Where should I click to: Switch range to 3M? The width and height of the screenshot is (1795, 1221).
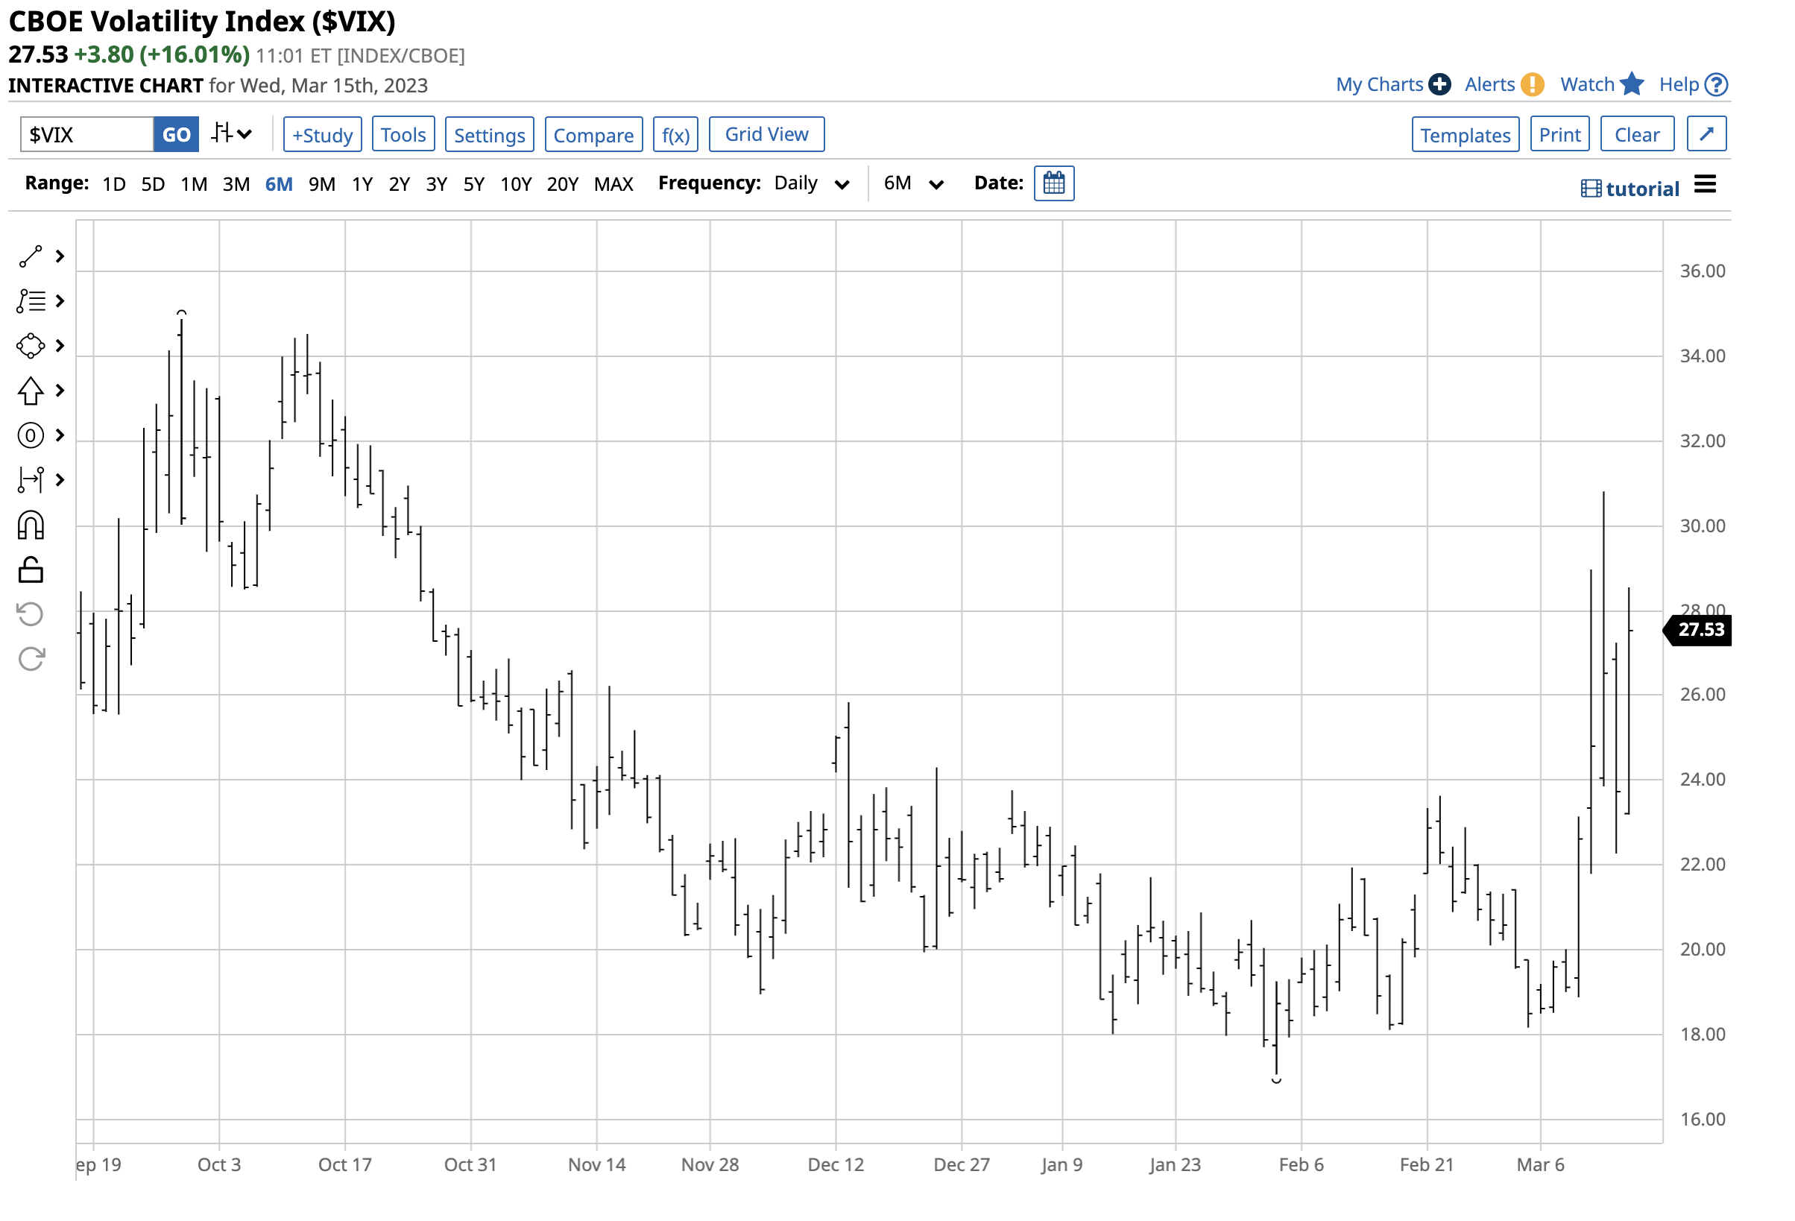coord(236,185)
